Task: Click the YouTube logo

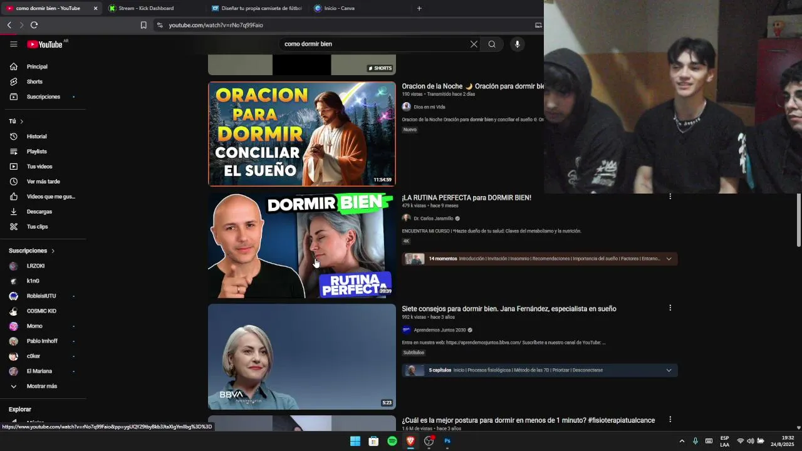Action: tap(44, 44)
